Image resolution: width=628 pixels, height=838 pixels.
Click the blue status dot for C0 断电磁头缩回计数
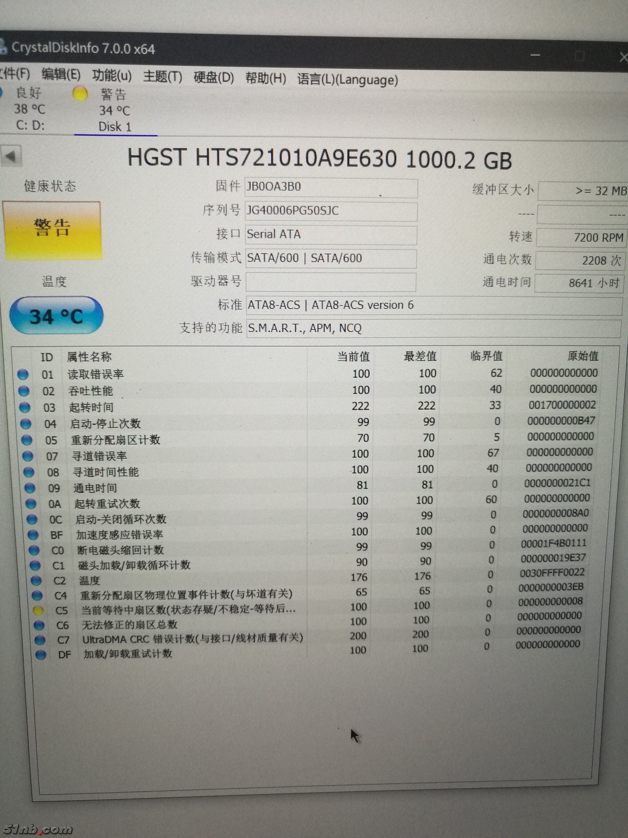click(34, 550)
